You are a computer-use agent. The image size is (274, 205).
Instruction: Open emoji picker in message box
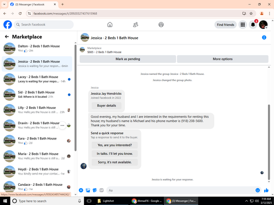click(258, 190)
